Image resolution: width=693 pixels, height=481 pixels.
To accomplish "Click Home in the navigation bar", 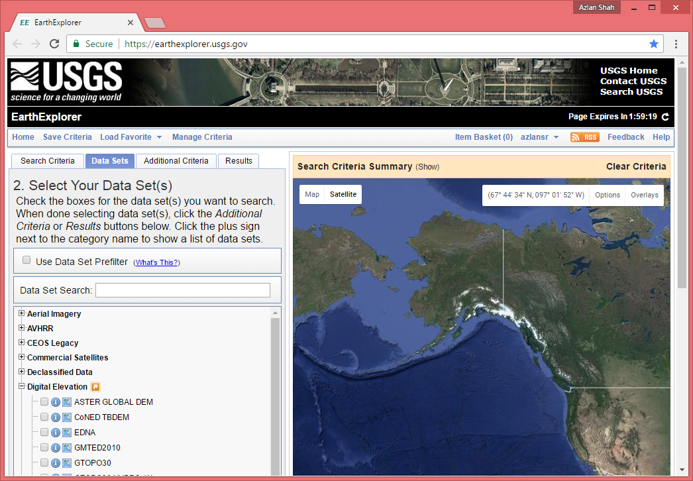I will 23,137.
